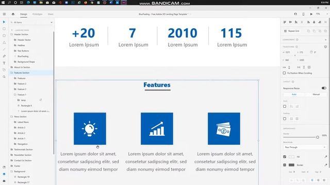Open the Windows Start menu
This screenshot has width=330, height=185.
pyautogui.click(x=3, y=3)
